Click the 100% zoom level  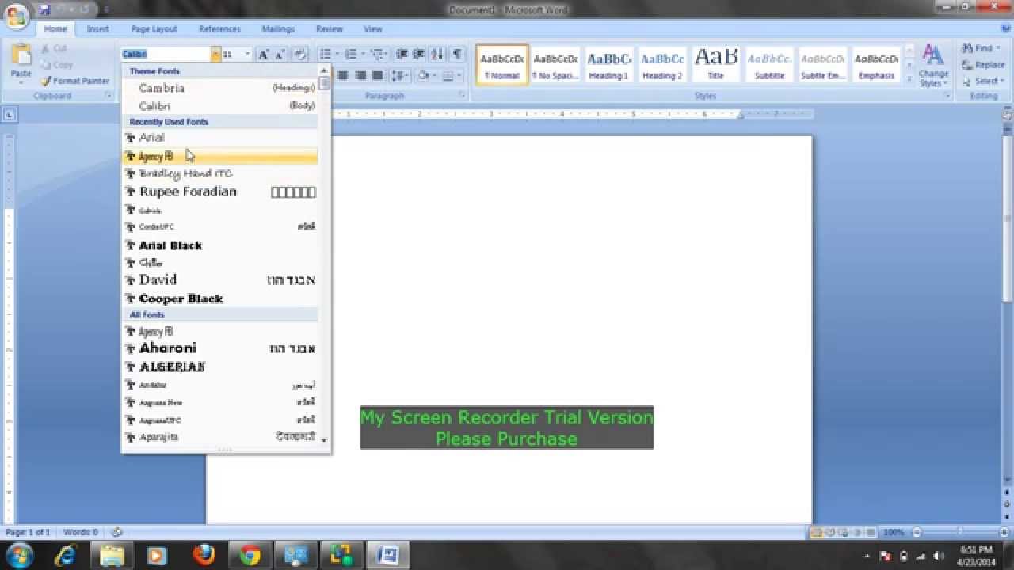(894, 533)
